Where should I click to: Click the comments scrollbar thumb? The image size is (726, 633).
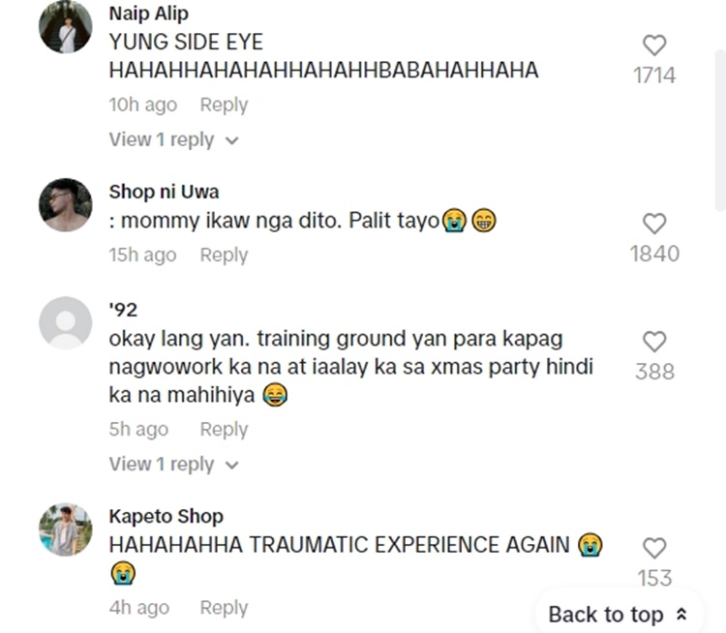pos(721,130)
